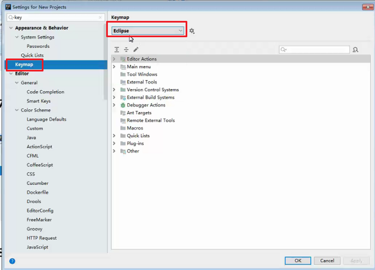Image resolution: width=375 pixels, height=270 pixels.
Task: Select Java color scheme entry
Action: coord(31,138)
